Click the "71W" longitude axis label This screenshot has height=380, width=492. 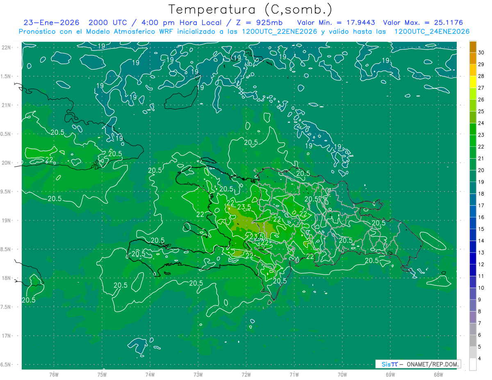click(294, 374)
